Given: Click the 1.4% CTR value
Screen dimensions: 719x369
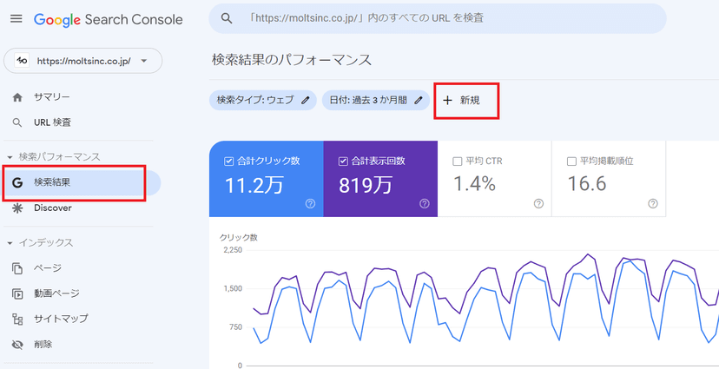Looking at the screenshot, I should pos(474,184).
